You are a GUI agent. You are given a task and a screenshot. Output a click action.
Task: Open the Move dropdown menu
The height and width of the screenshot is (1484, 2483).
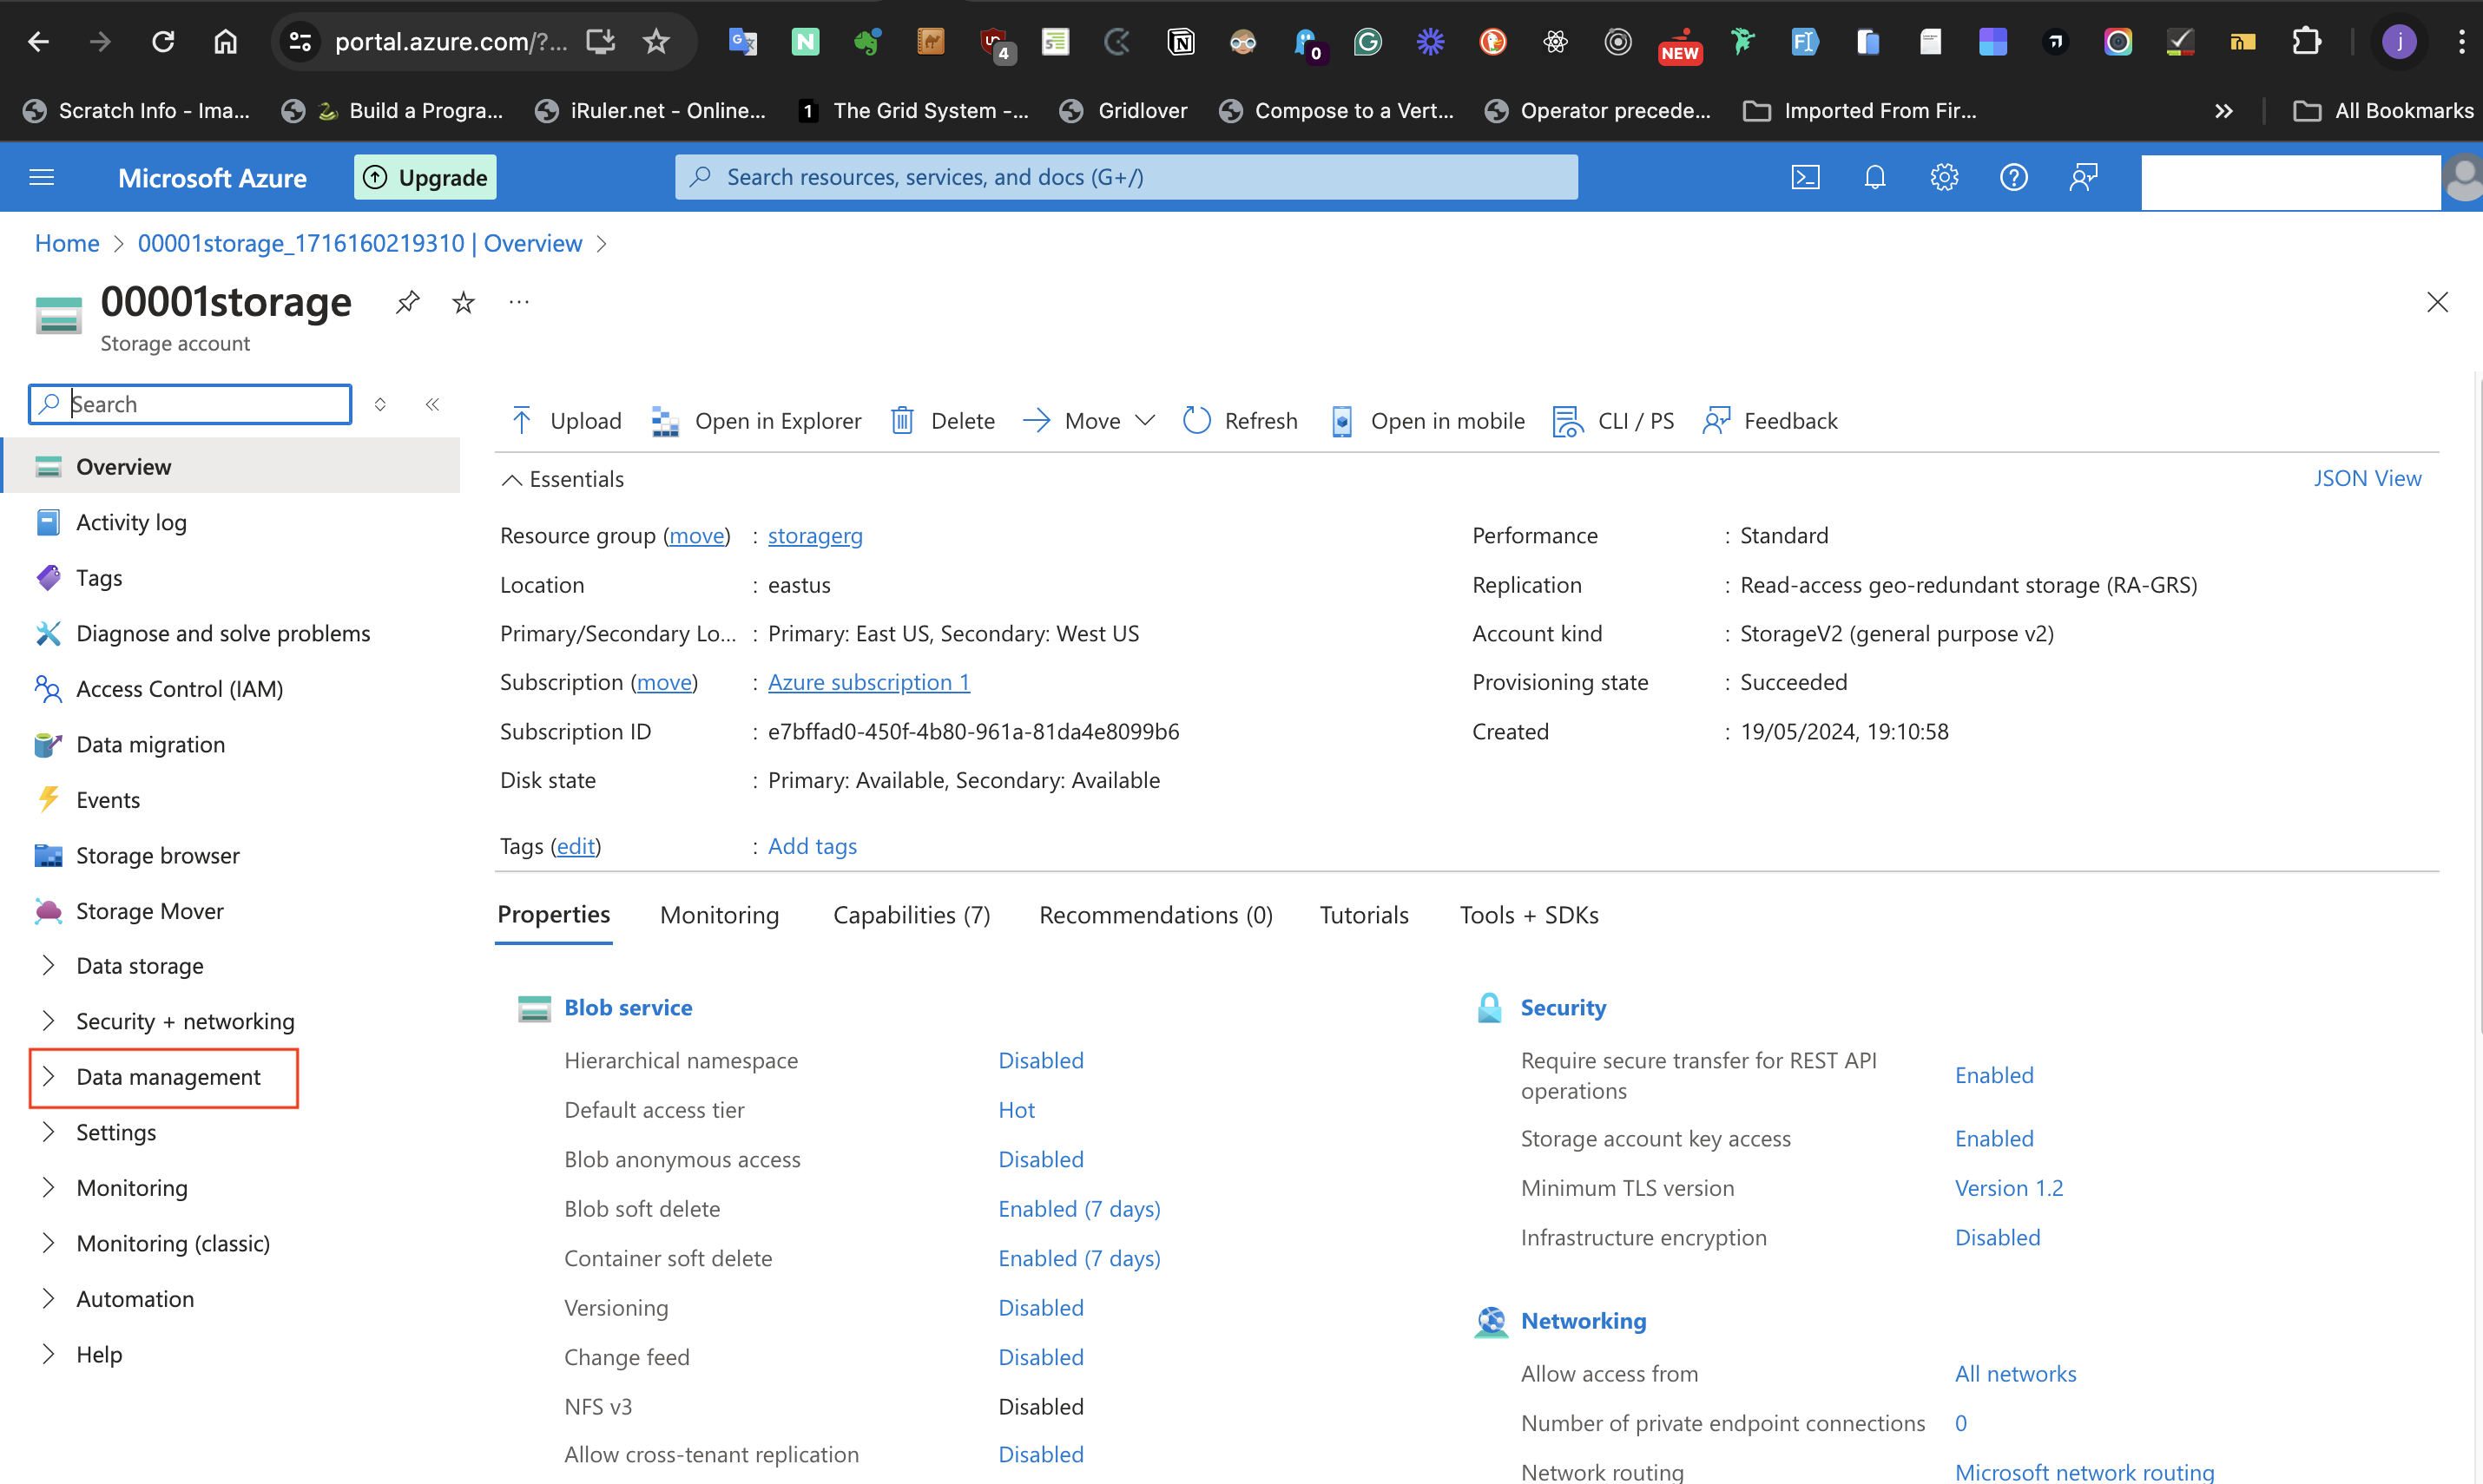tap(1090, 421)
